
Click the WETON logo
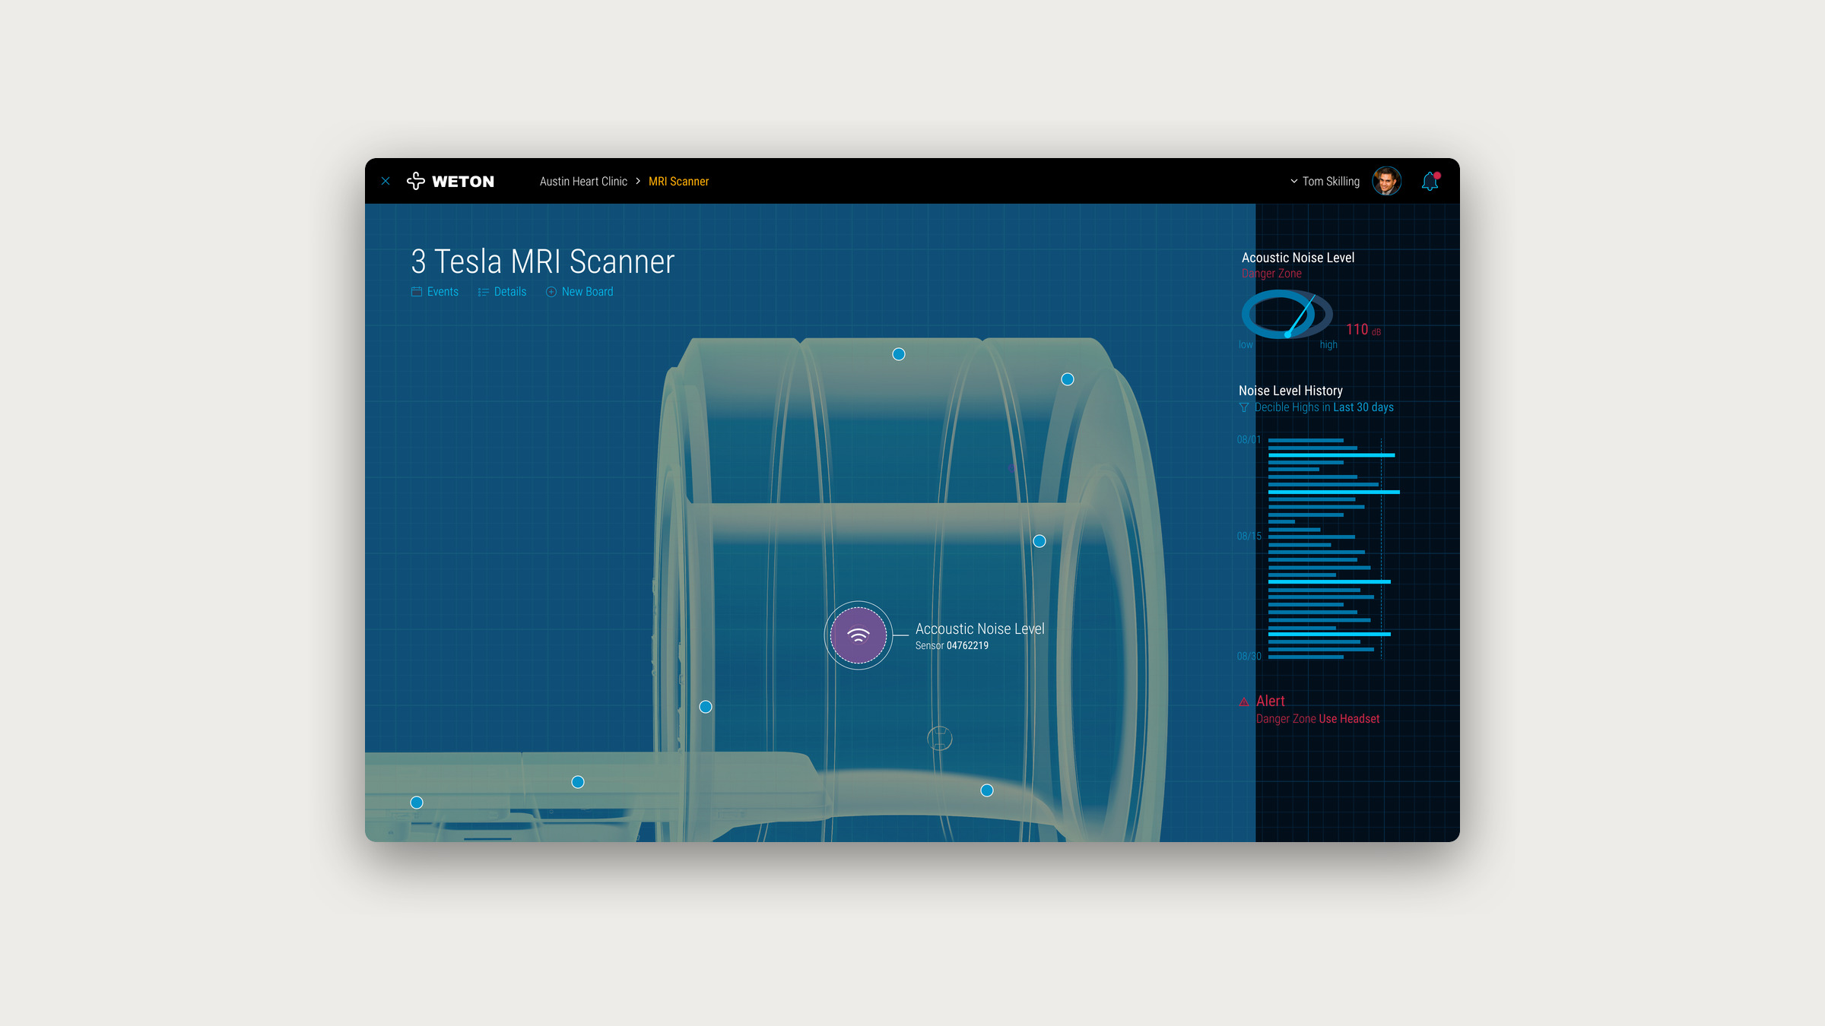[450, 181]
